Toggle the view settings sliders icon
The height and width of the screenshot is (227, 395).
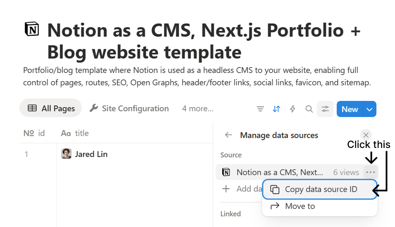point(325,109)
